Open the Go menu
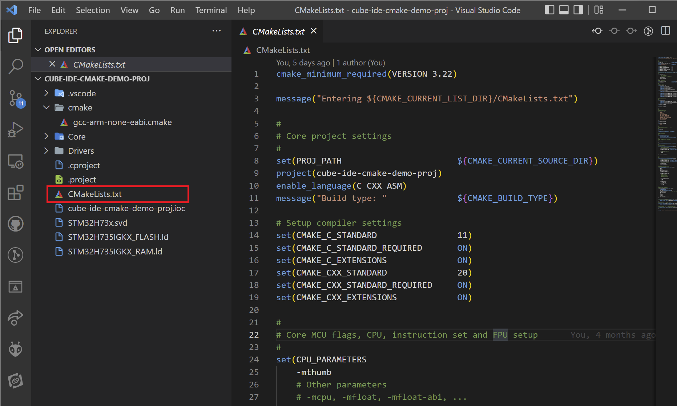 154,10
